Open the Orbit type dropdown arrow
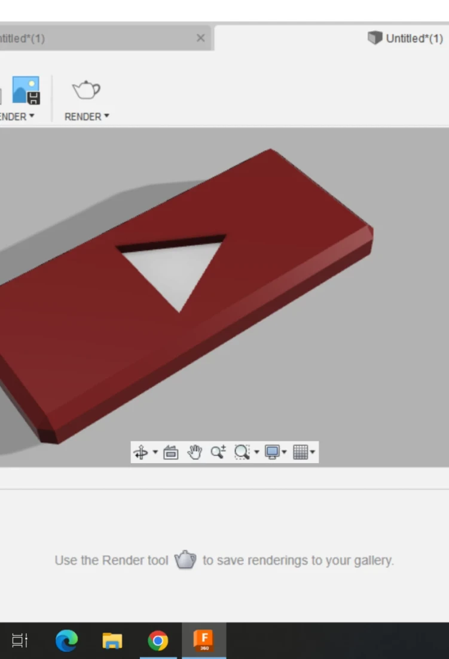The height and width of the screenshot is (659, 449). coord(155,452)
